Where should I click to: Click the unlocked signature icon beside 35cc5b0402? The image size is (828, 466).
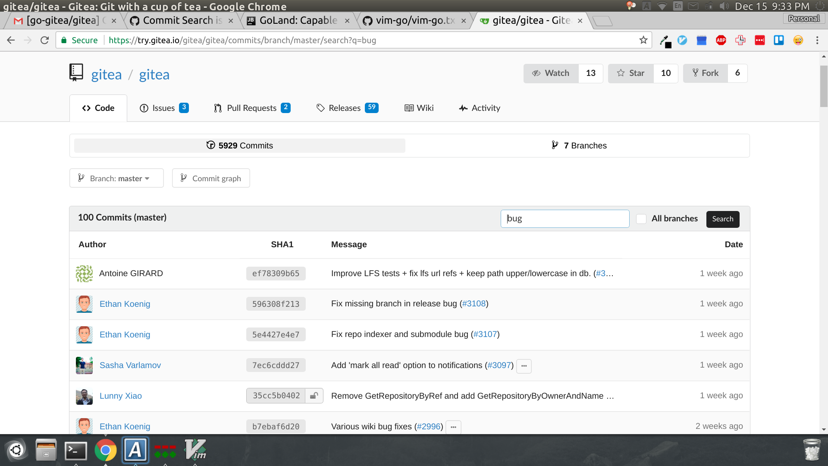(314, 396)
